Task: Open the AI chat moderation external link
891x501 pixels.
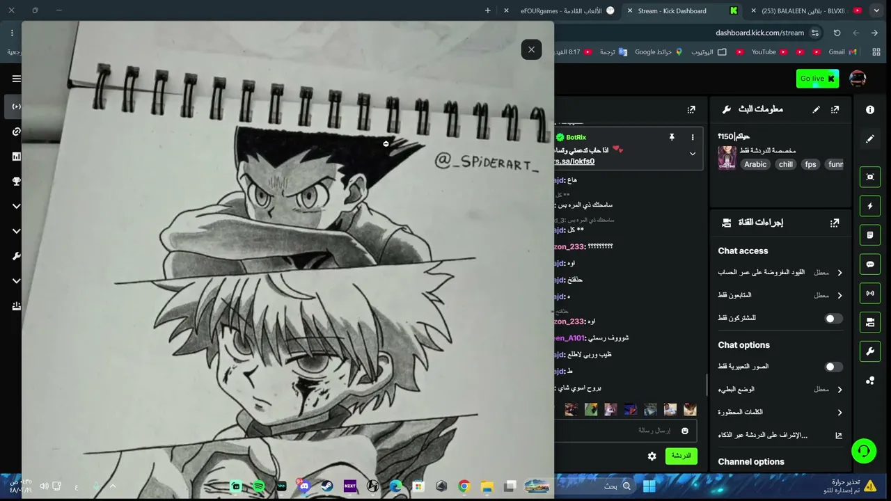Action: pyautogui.click(x=839, y=436)
